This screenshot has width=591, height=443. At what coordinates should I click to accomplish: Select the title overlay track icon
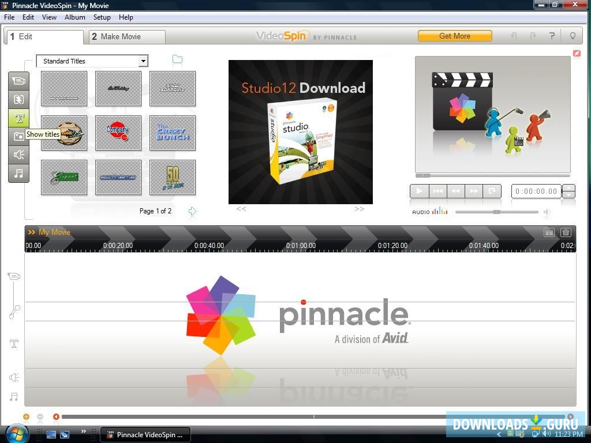click(x=14, y=344)
